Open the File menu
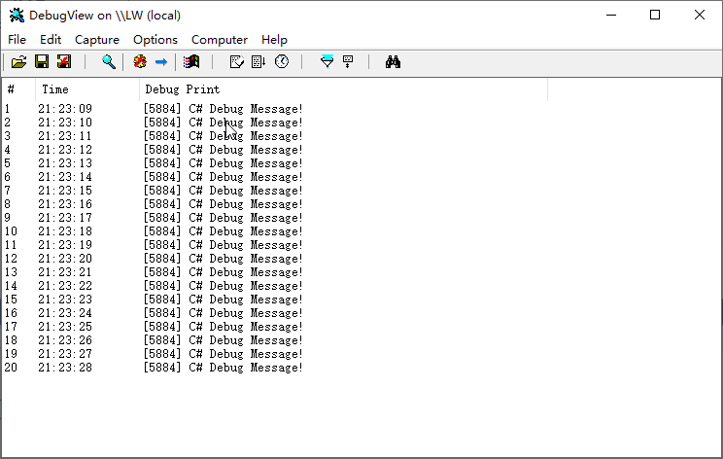The image size is (723, 459). pos(17,40)
